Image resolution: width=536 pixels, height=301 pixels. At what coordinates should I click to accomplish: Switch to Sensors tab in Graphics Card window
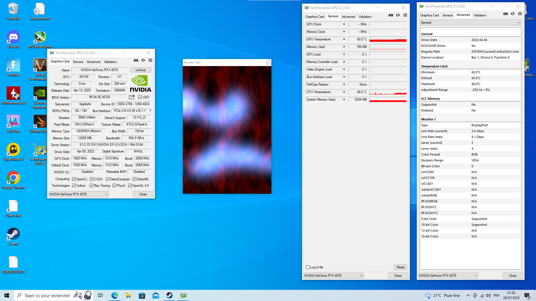point(78,62)
